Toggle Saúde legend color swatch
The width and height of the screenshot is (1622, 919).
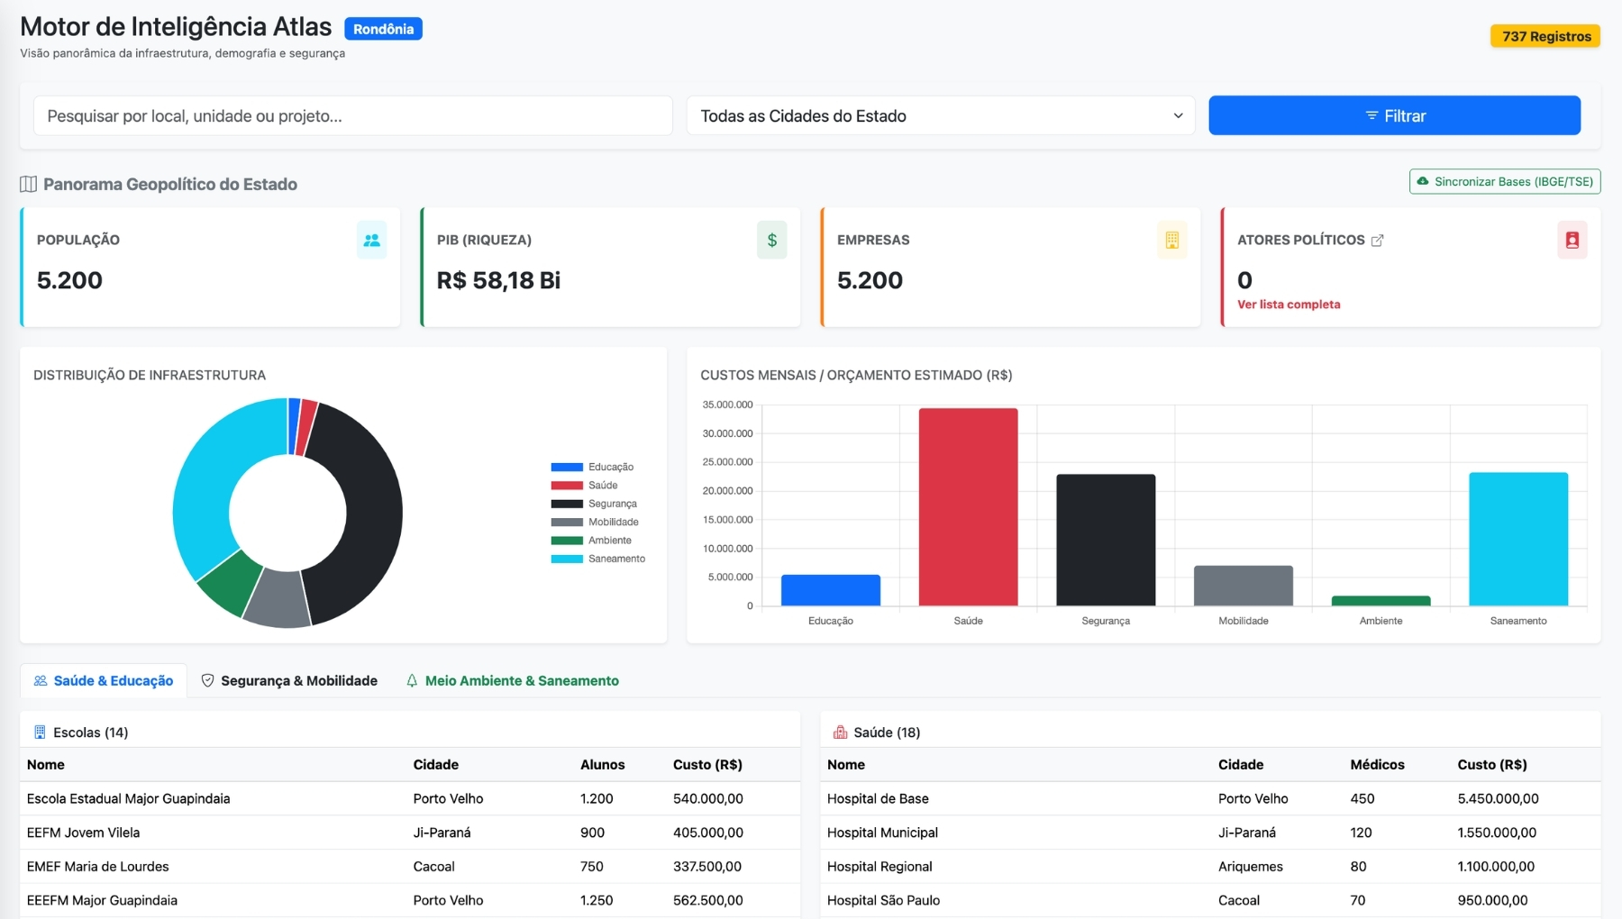tap(567, 486)
